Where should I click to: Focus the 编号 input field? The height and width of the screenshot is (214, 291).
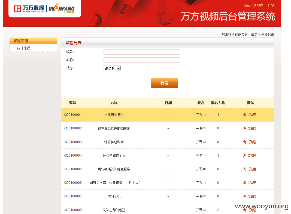(x=142, y=52)
